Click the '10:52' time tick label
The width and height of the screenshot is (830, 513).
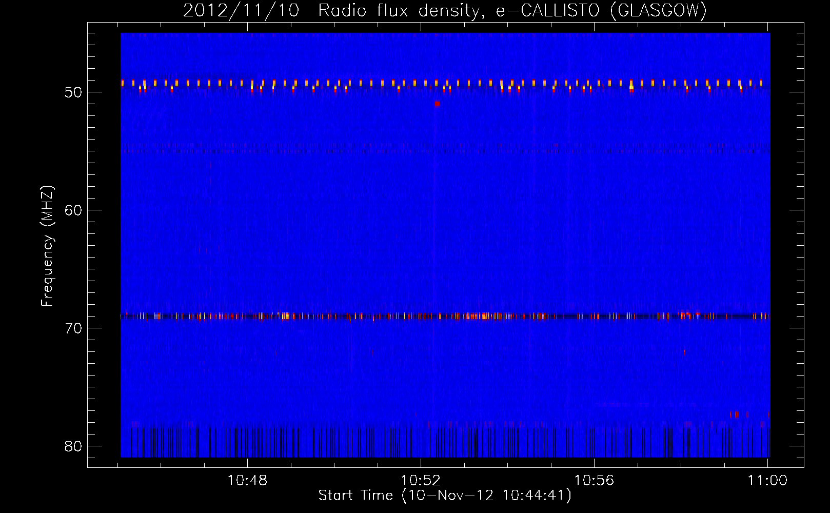tap(421, 481)
